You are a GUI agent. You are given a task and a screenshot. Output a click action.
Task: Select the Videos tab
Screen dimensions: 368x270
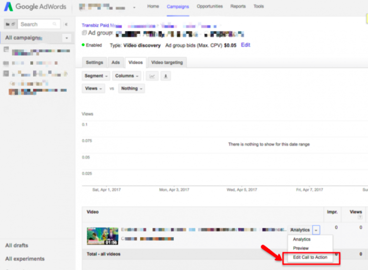pos(136,63)
